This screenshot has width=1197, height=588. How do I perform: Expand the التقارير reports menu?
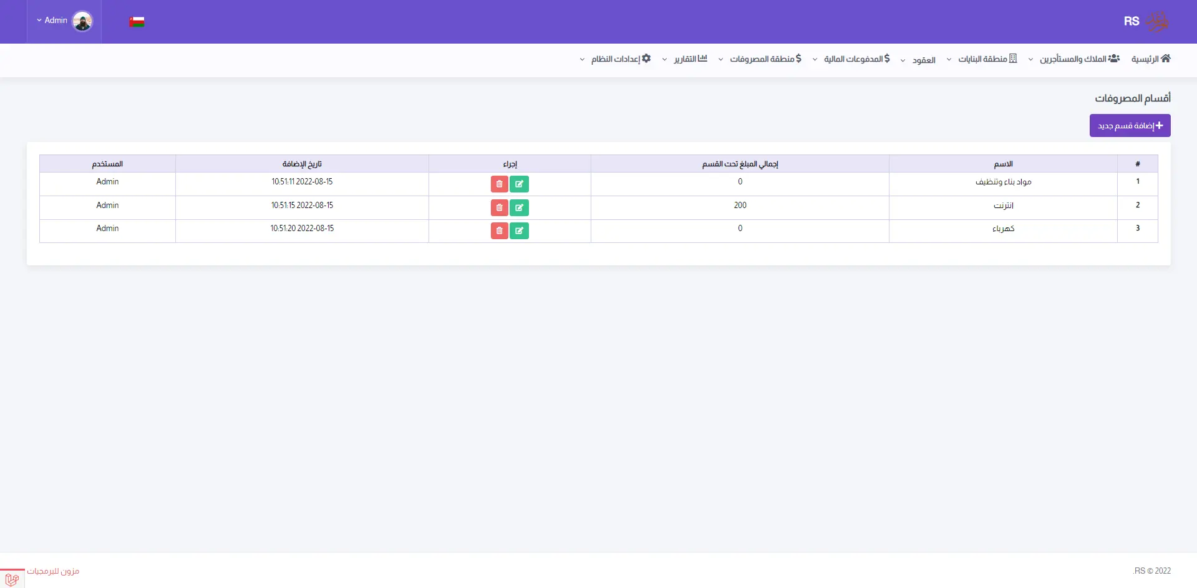685,59
